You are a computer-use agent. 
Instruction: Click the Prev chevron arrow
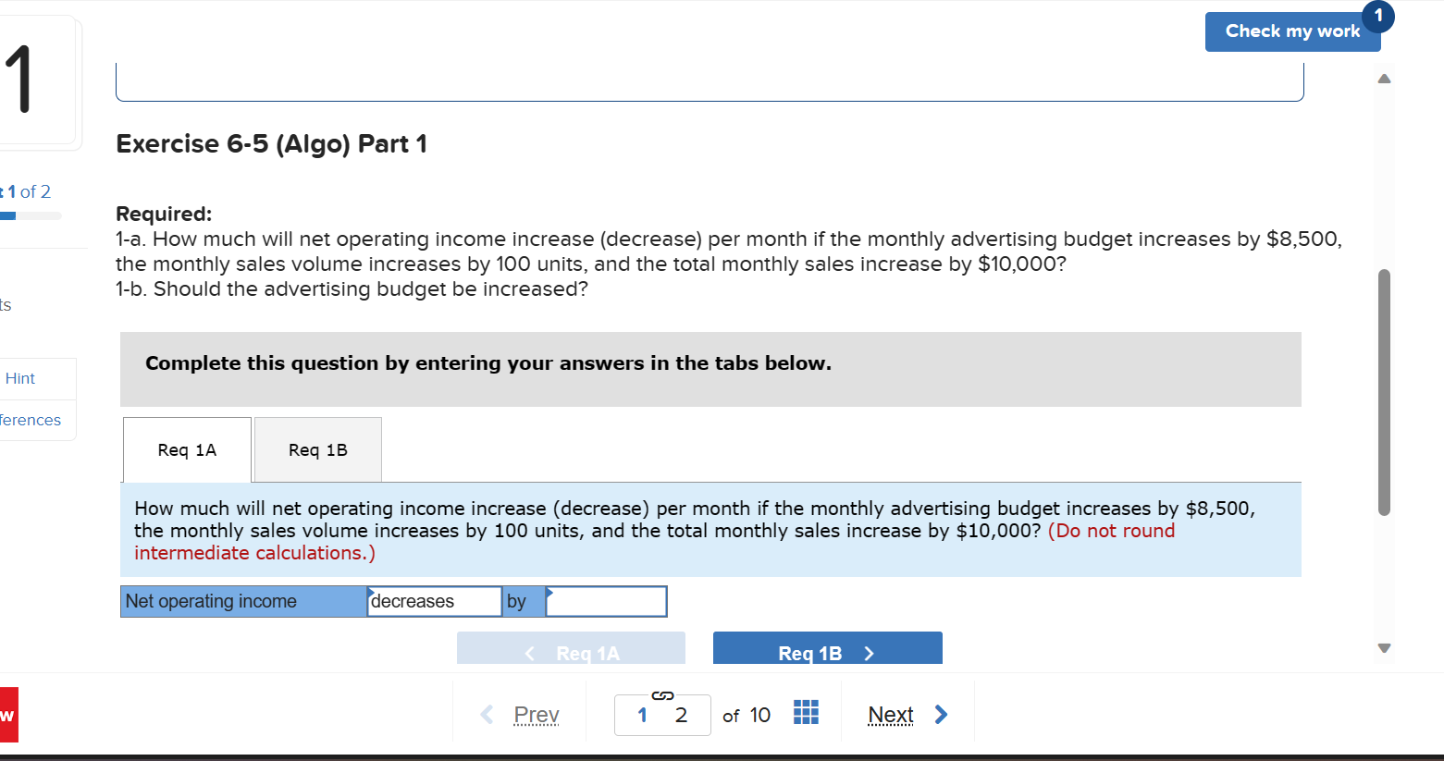tap(488, 714)
